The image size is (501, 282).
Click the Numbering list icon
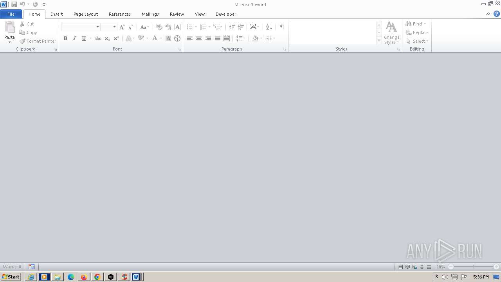point(203,27)
